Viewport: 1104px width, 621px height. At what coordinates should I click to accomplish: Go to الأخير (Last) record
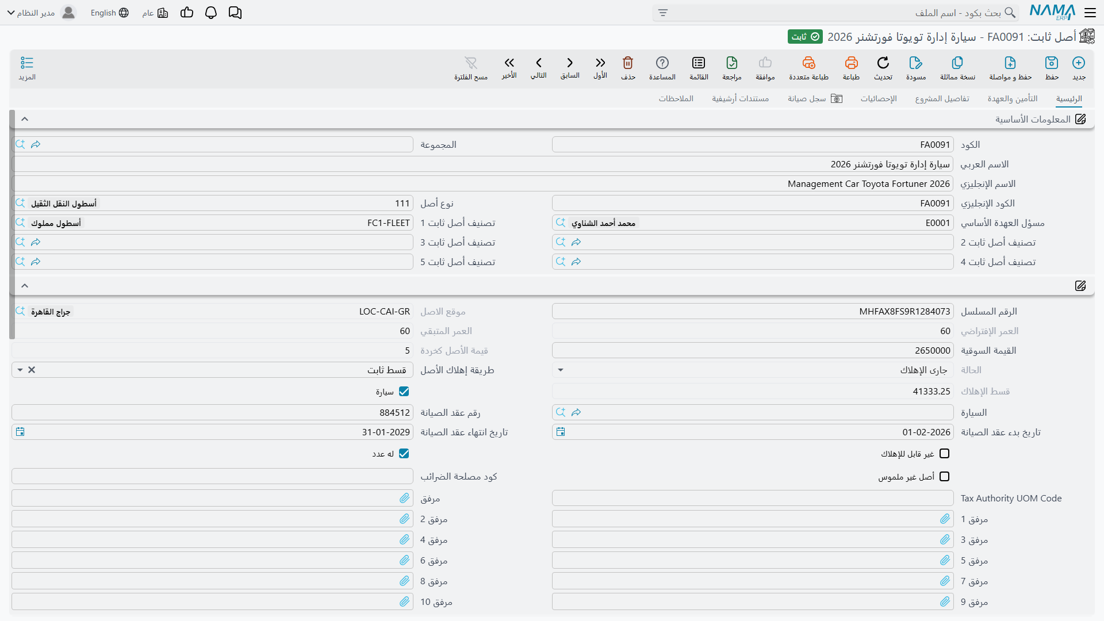pyautogui.click(x=509, y=63)
